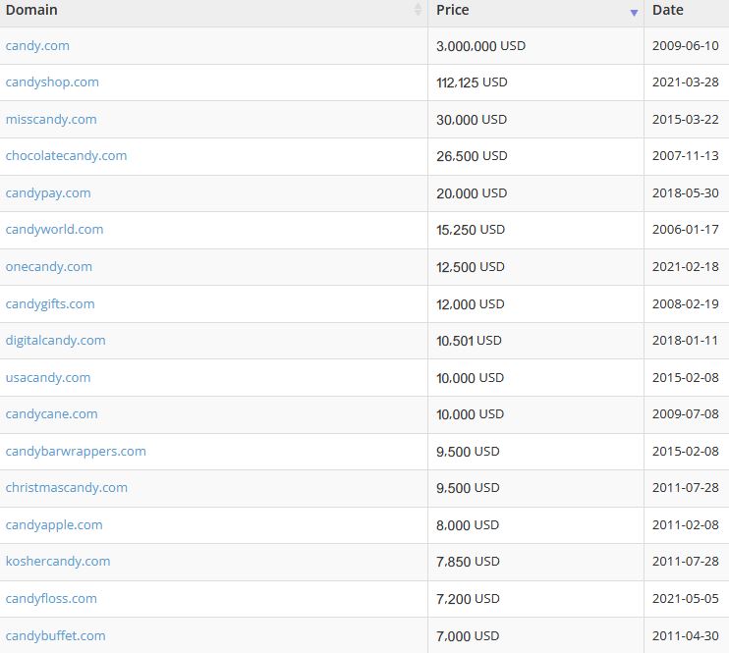Open the chocolatecandy.com link
Screen dimensions: 729x653
tap(66, 156)
